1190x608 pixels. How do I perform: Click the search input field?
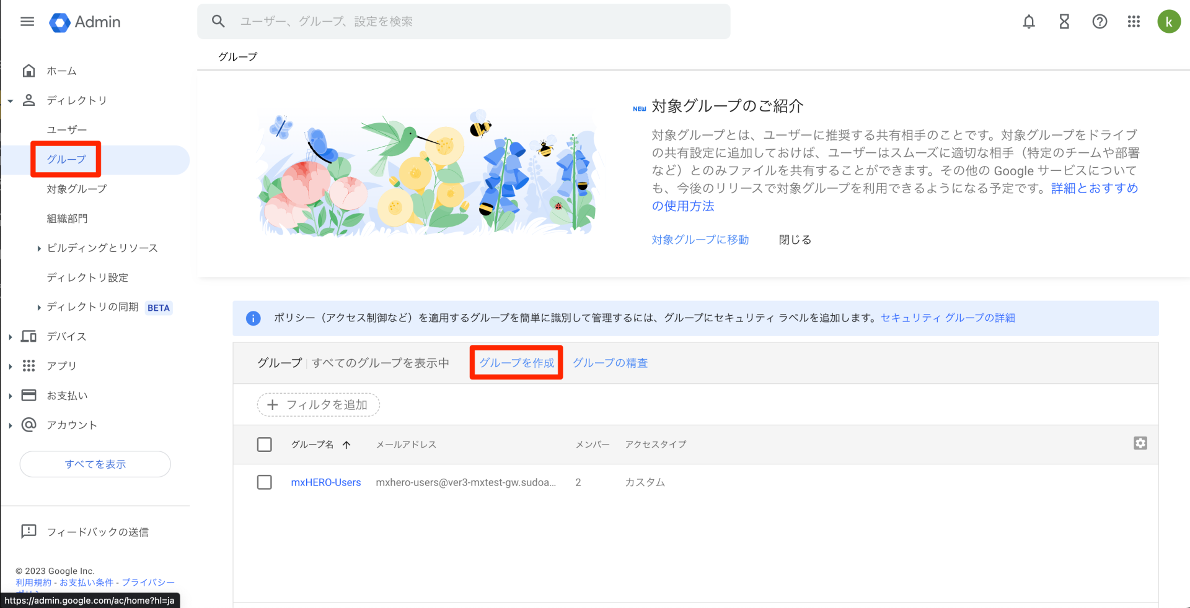(434, 20)
